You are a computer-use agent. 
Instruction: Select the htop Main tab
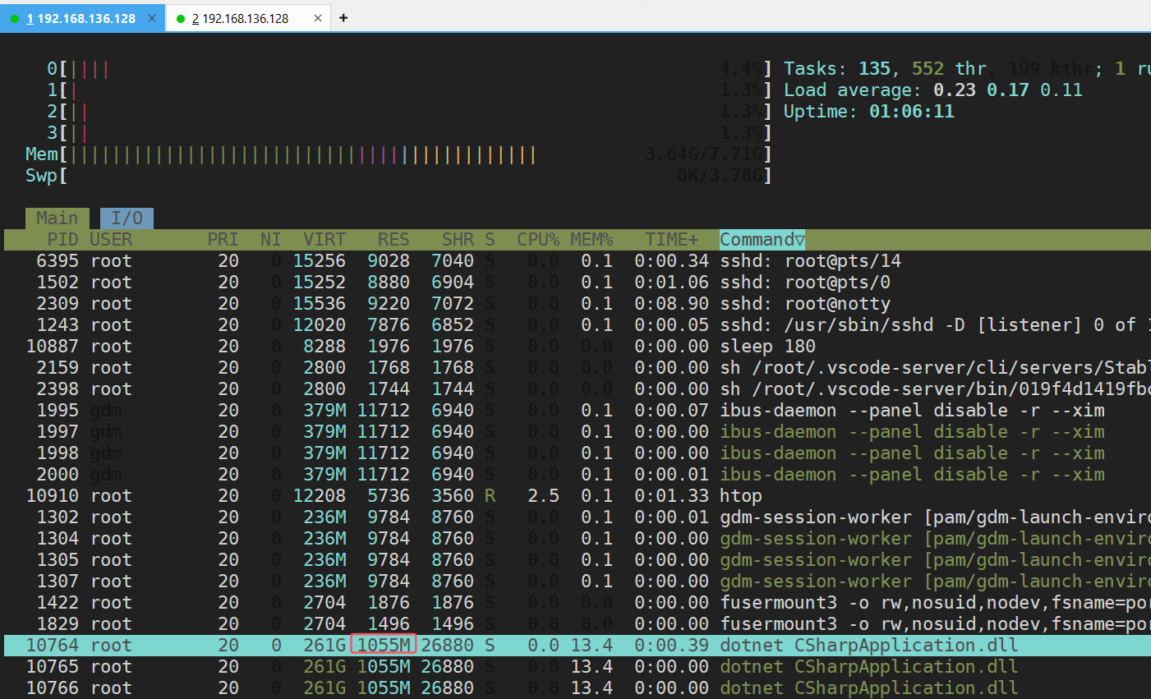(57, 218)
